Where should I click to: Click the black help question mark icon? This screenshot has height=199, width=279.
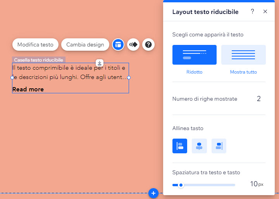coord(148,45)
